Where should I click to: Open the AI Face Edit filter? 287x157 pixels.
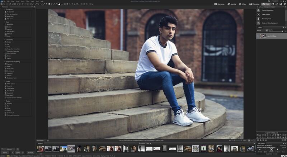pyautogui.click(x=10, y=12)
